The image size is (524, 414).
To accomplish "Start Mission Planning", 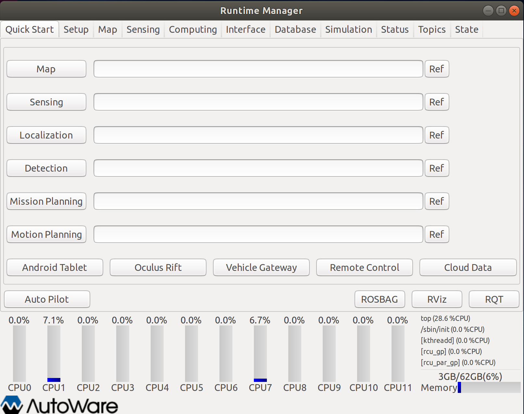I will [x=46, y=201].
